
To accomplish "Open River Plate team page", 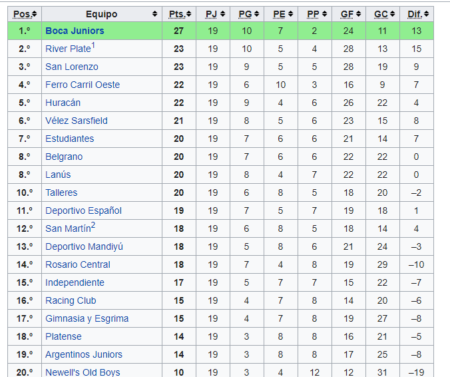I will (x=68, y=49).
